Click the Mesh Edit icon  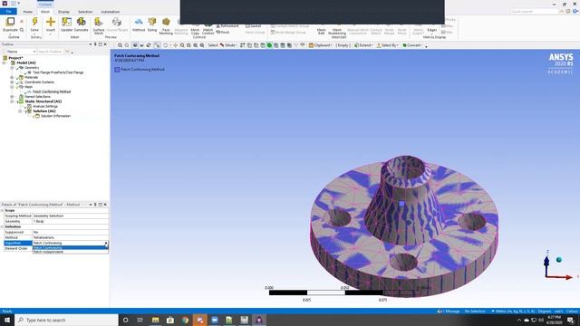(x=322, y=31)
